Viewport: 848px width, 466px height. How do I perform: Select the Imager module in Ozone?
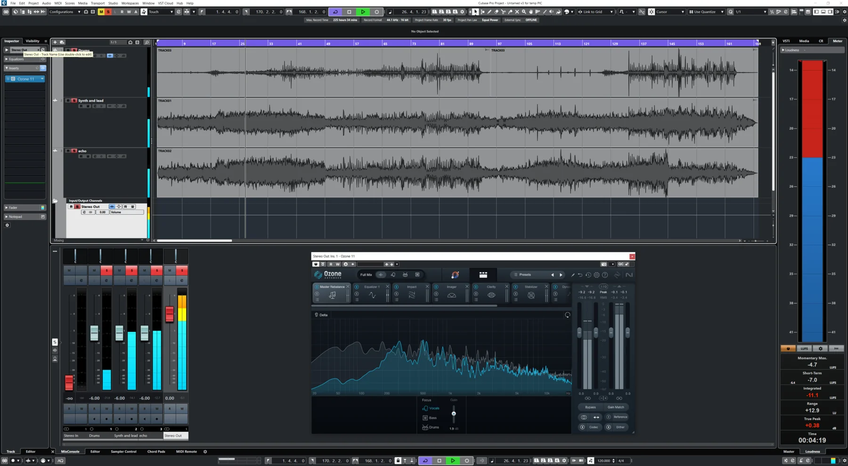click(451, 293)
